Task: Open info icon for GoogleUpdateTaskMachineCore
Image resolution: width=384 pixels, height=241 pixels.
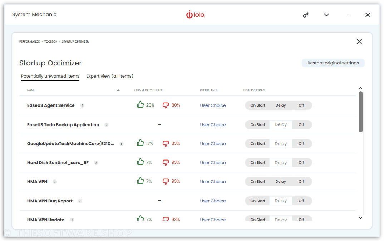Action: [122, 144]
